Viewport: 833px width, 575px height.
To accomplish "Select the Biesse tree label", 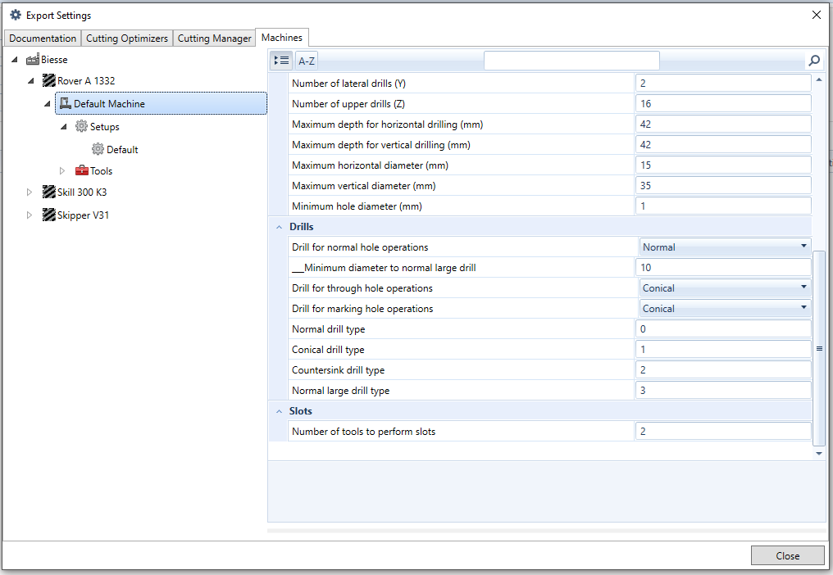I will pos(54,60).
